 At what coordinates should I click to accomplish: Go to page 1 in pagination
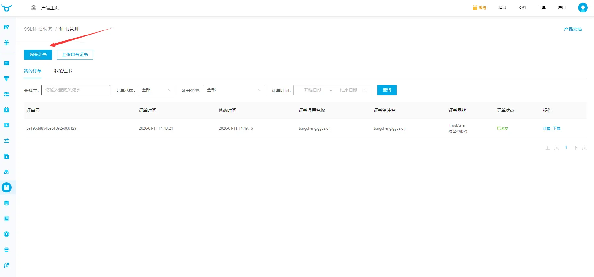(566, 148)
